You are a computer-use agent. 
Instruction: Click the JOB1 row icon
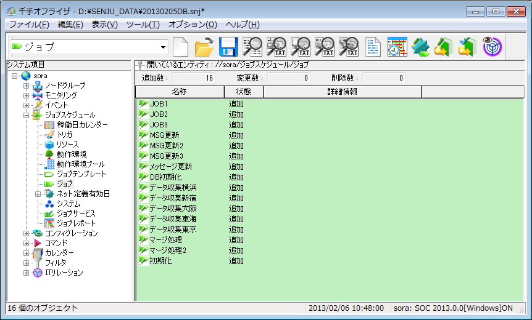tap(144, 103)
